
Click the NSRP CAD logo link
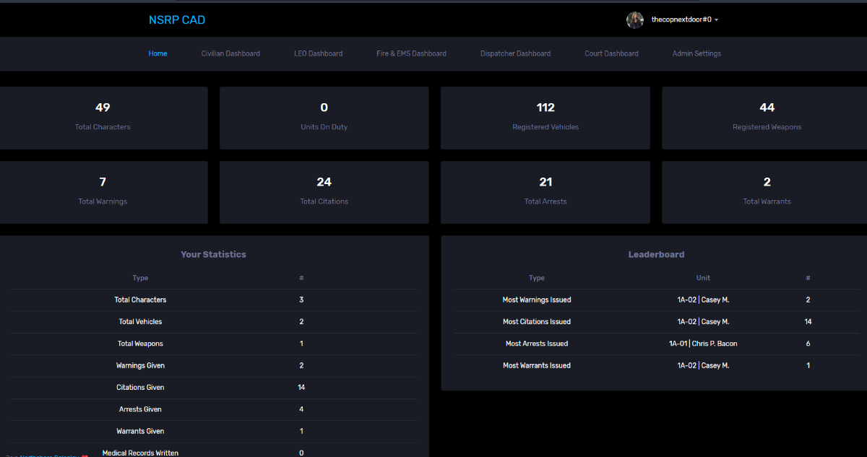point(177,20)
